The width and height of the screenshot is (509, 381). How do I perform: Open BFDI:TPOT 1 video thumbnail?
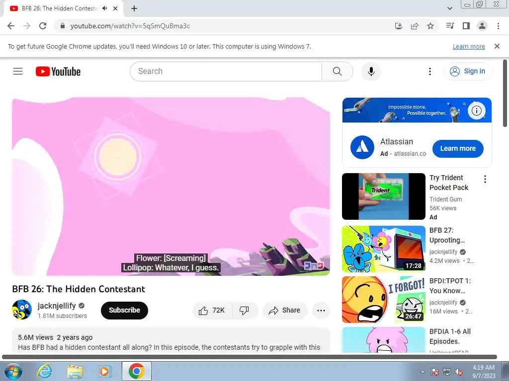click(383, 300)
